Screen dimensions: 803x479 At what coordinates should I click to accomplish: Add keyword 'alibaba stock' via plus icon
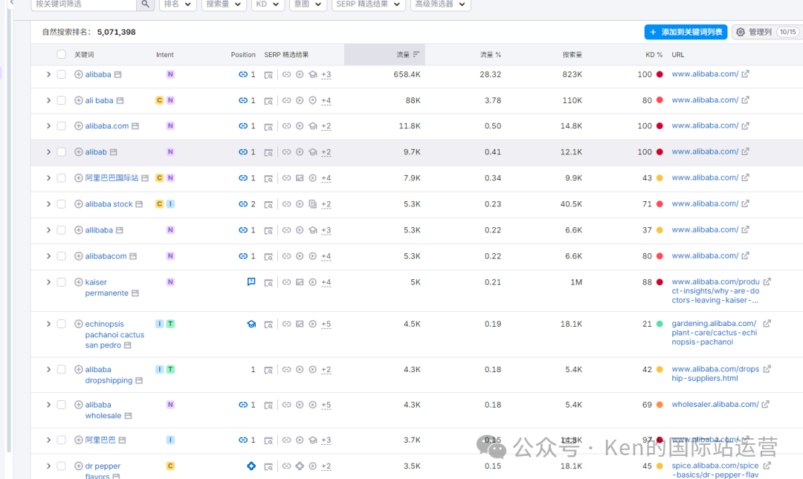click(78, 203)
